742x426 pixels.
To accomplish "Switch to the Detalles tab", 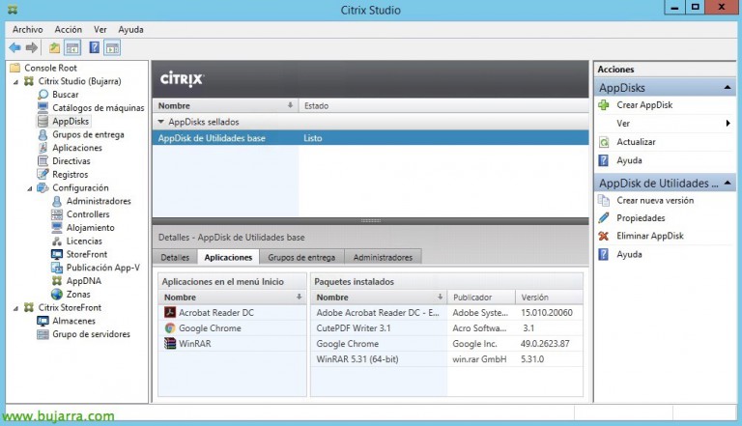I will (175, 257).
